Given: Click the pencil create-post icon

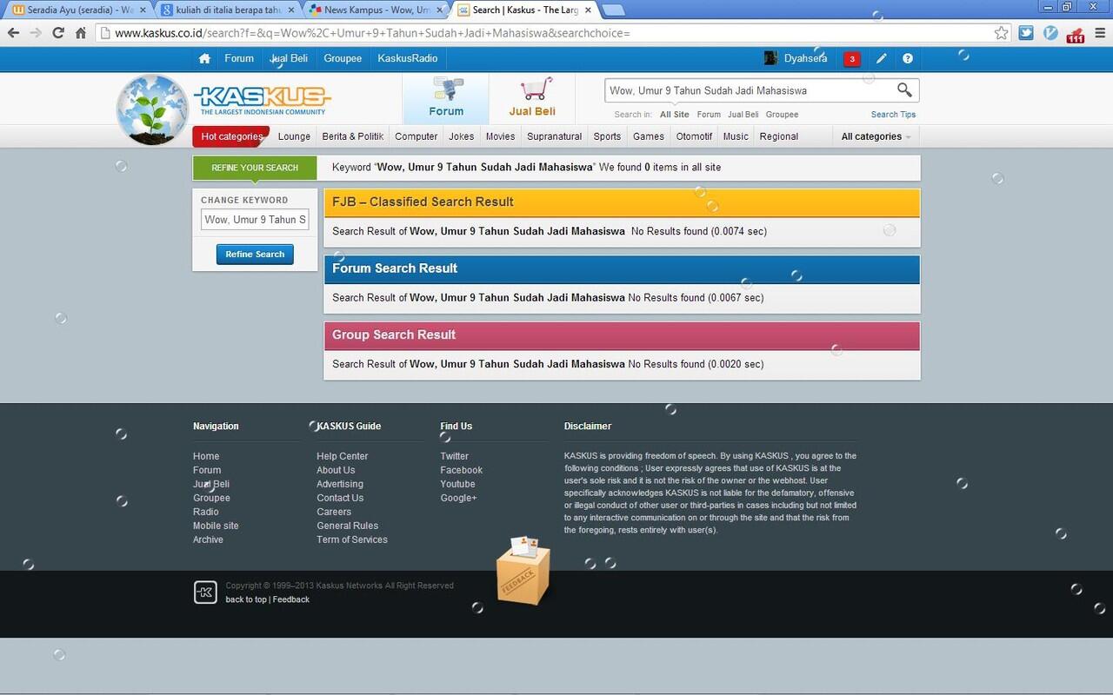Looking at the screenshot, I should click(882, 59).
